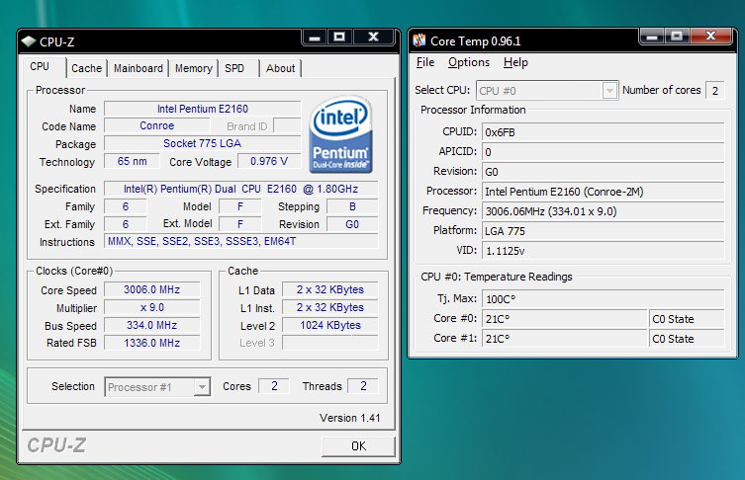Image resolution: width=745 pixels, height=480 pixels.
Task: Click the Revision value G0 in CPU-Z
Action: pos(352,224)
